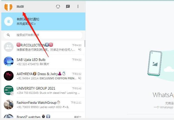Viewport: 174px width, 120px height.
Task: Click SAB Ujala LED Bulb avatar
Action: tap(9, 61)
